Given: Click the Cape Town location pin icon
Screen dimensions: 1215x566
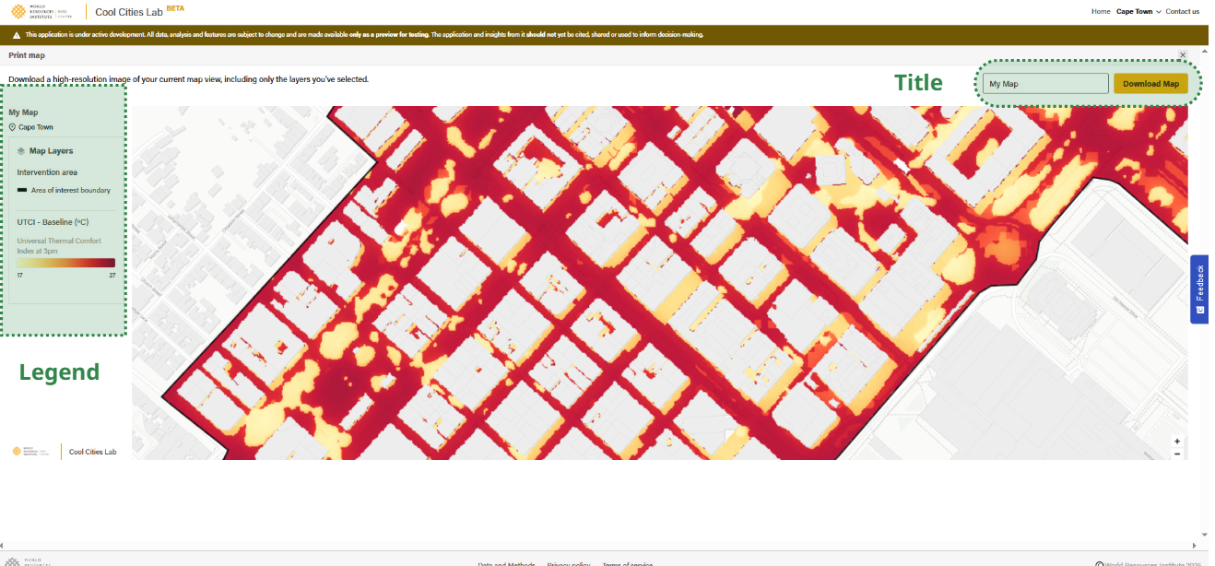Looking at the screenshot, I should coord(12,127).
